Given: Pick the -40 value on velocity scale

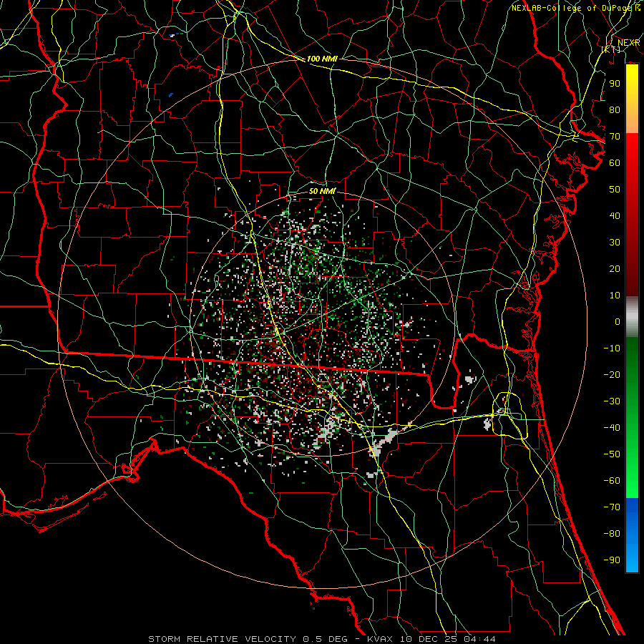Looking at the screenshot, I should (612, 428).
